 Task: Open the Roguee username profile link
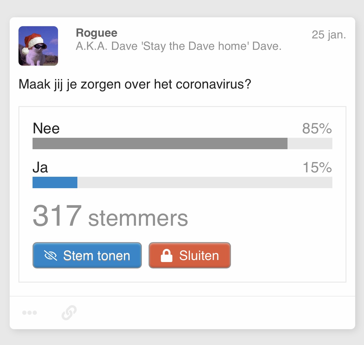click(96, 33)
